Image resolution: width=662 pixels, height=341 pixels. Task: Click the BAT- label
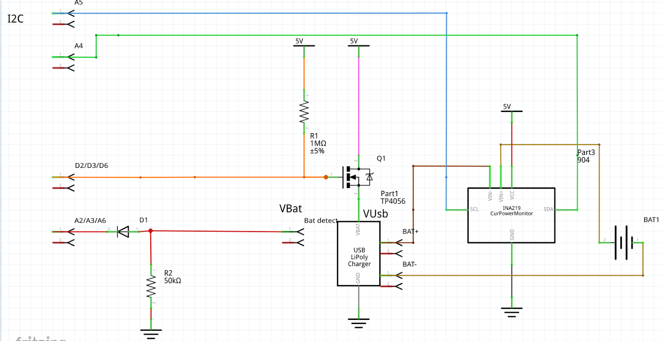(410, 264)
